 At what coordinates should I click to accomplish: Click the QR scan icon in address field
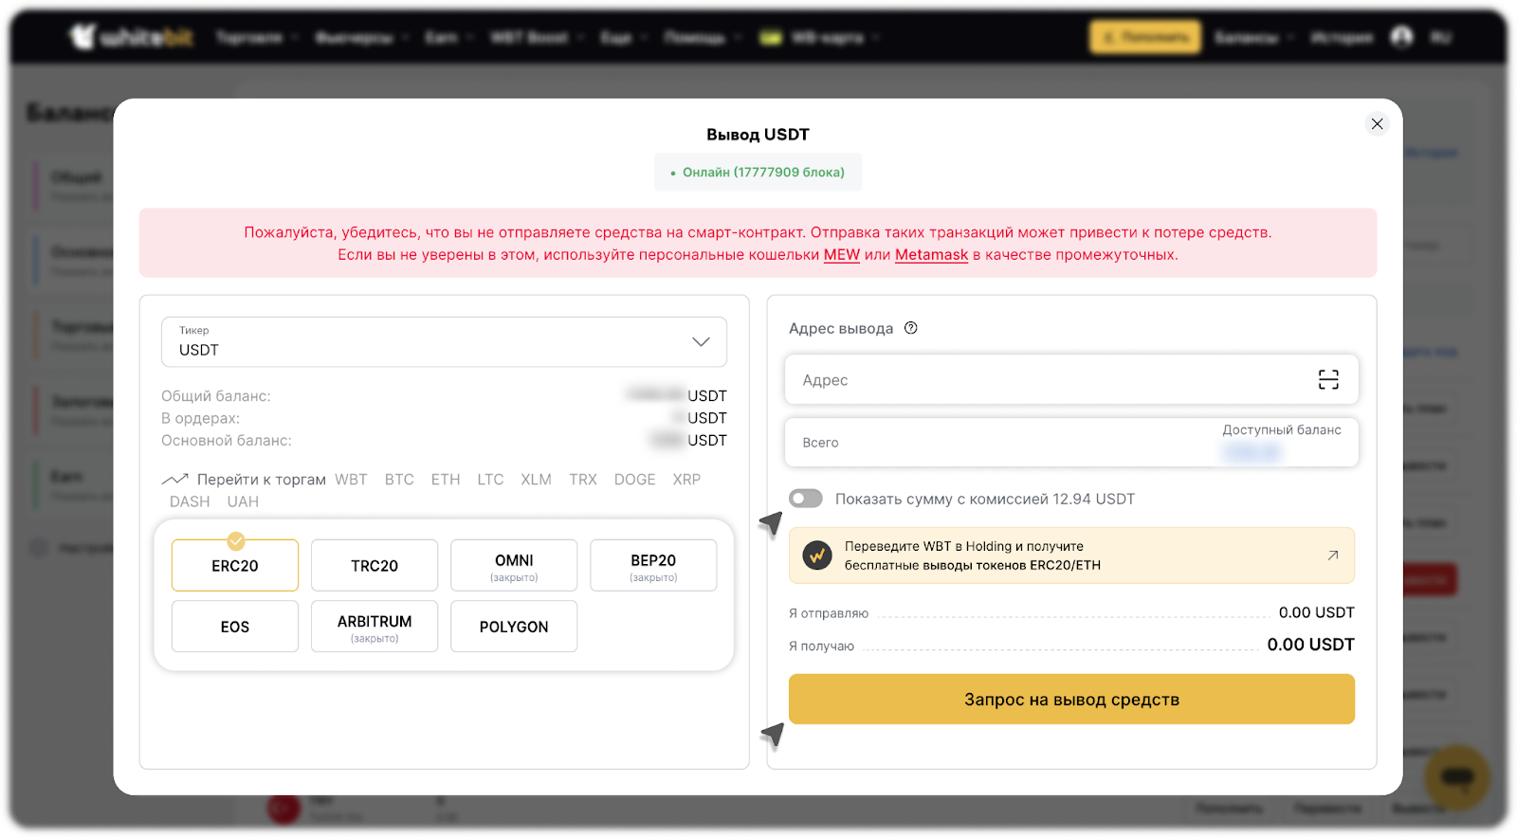pos(1328,380)
